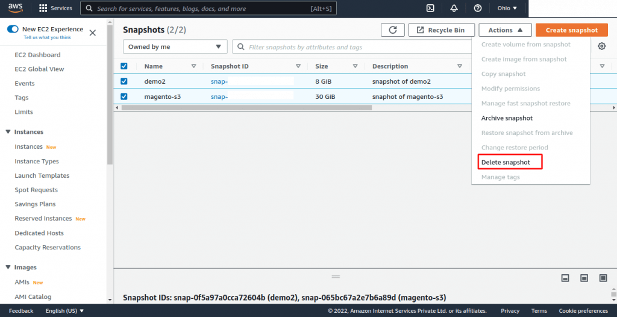Set details panel to half height

tap(584, 278)
